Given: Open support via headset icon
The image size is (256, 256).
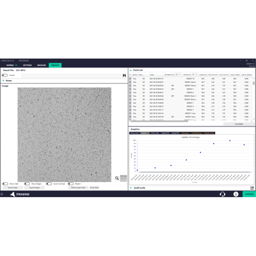Looking at the screenshot, I should [x=222, y=194].
